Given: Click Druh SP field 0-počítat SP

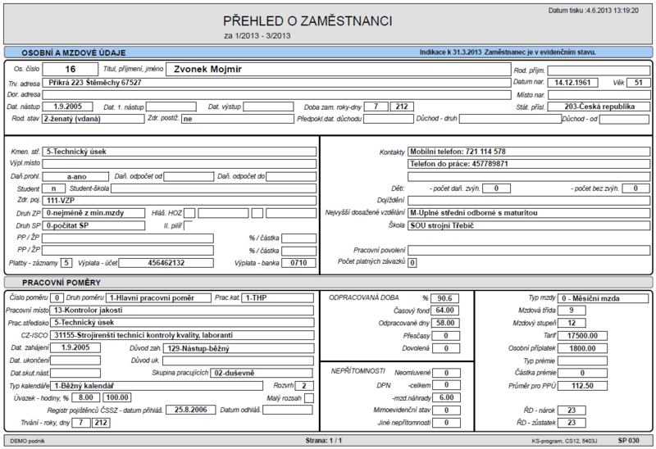Looking at the screenshot, I should click(93, 226).
